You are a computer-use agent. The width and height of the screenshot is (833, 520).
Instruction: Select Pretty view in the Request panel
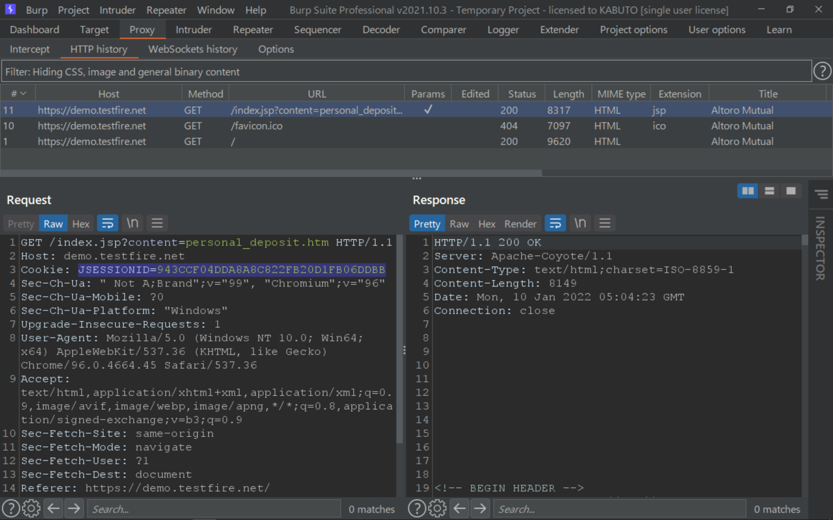click(x=21, y=223)
